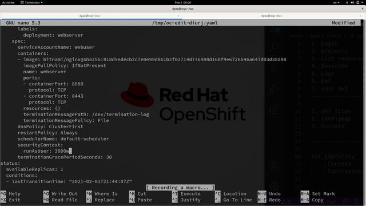
Task: Click 'terminationGracePeriodSeconds: 30' line
Action: 65,157
